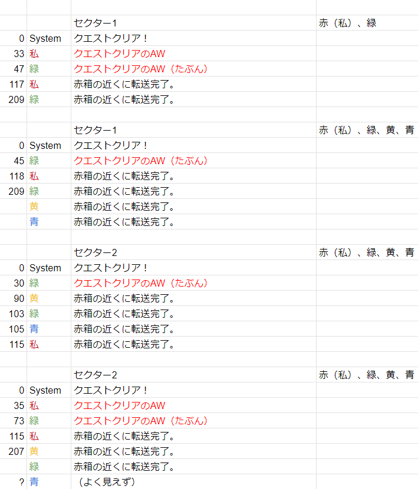Click the number cell containing 90
This screenshot has width=418, height=489.
pyautogui.click(x=14, y=298)
